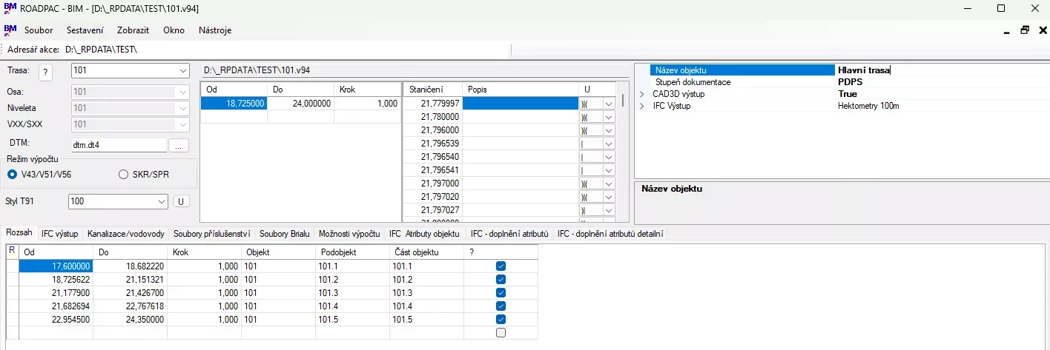Open the U dropdown for staničení 21,780000
The width and height of the screenshot is (1050, 350).
click(609, 117)
